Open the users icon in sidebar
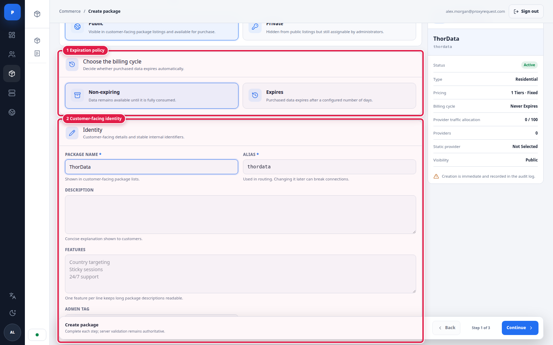This screenshot has width=553, height=345. pos(12,54)
